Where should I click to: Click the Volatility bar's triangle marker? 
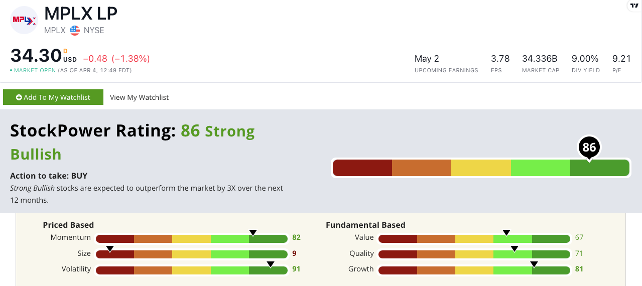[x=271, y=264]
